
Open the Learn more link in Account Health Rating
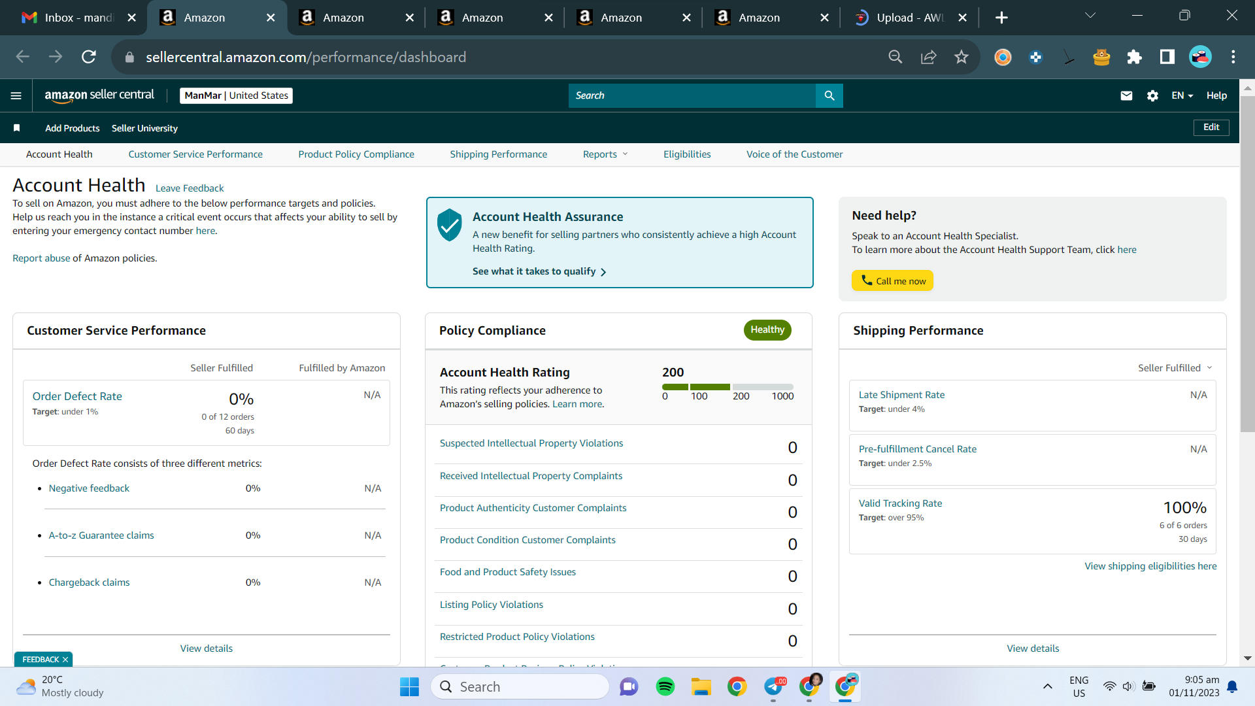(577, 404)
